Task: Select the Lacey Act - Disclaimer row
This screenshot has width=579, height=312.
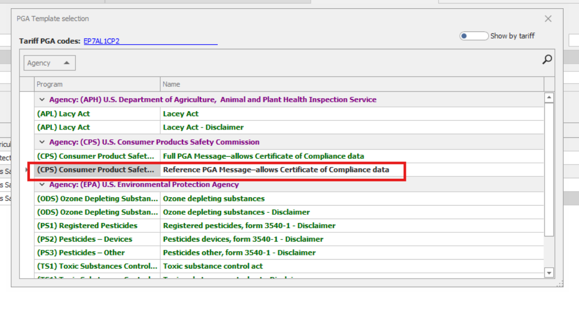Action: [289, 127]
